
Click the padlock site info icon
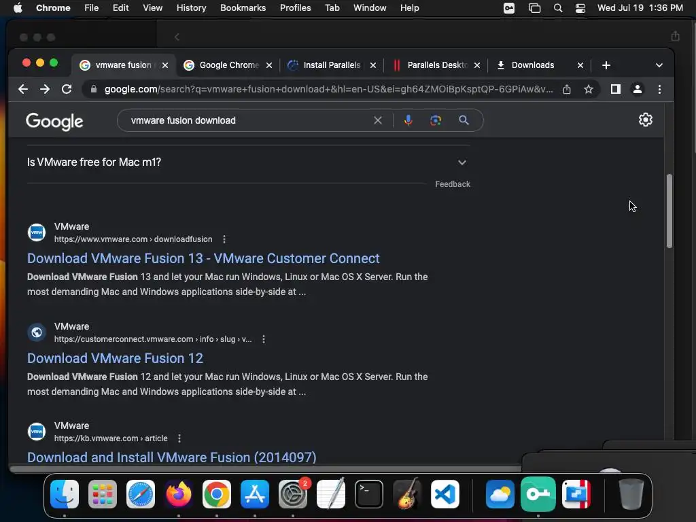94,89
